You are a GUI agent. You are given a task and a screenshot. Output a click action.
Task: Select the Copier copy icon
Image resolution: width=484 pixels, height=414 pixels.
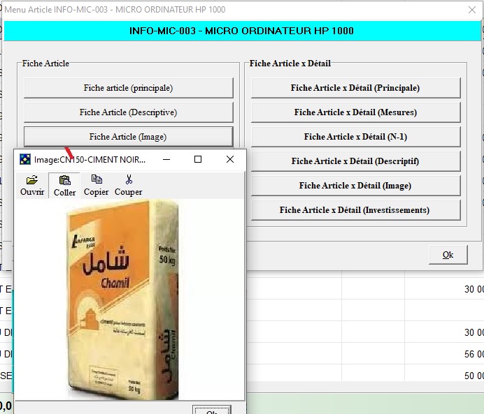coord(97,180)
